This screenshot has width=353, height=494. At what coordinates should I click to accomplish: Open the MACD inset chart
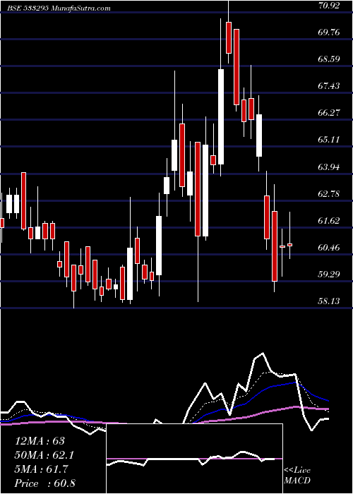pyautogui.click(x=194, y=459)
